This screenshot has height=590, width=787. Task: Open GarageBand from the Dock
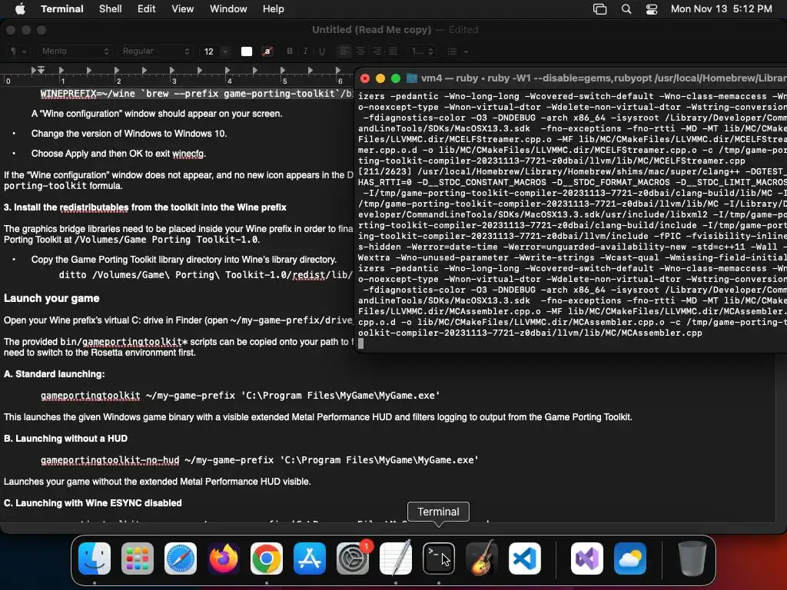click(x=482, y=559)
